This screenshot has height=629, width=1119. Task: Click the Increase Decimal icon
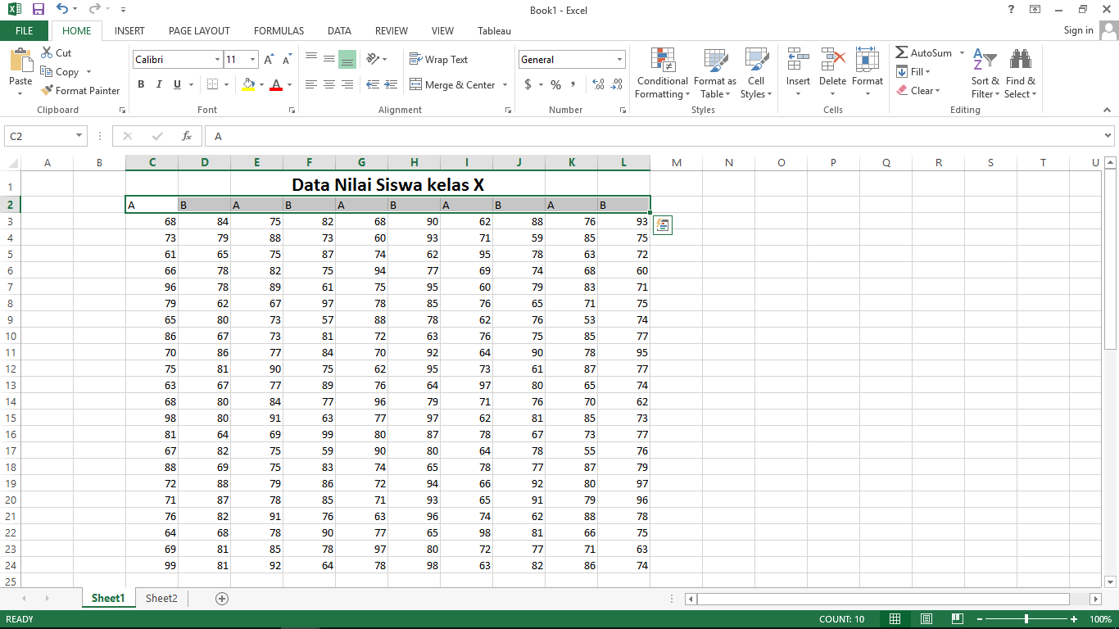coord(597,84)
